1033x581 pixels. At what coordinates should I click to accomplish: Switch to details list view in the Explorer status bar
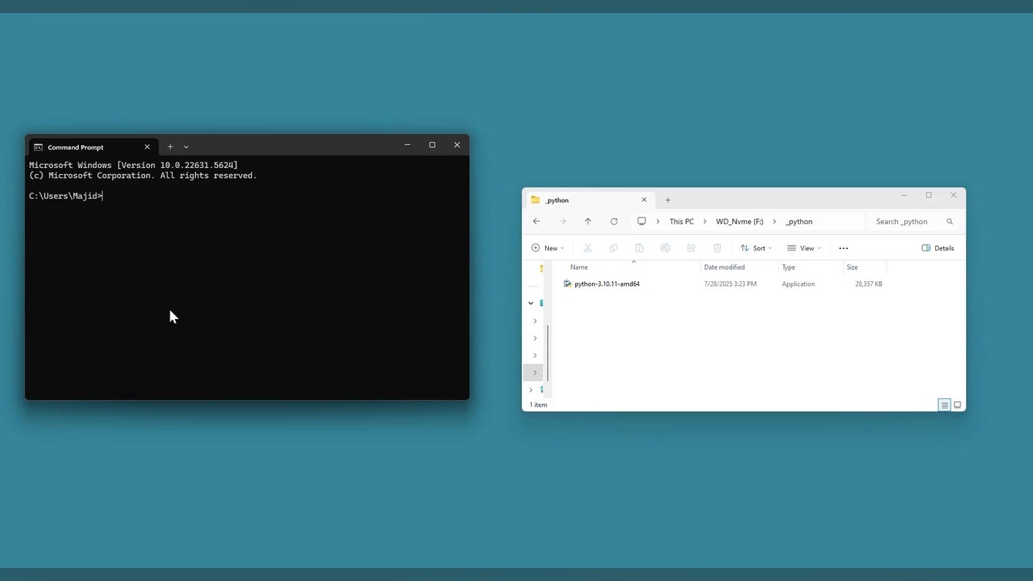[x=944, y=405]
